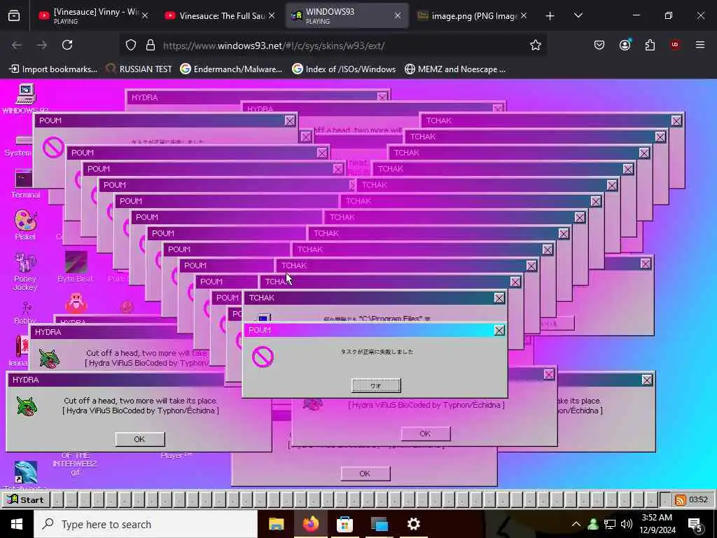Click the Windows93 taskbar clock 03:52
717x538 pixels.
pyautogui.click(x=698, y=499)
